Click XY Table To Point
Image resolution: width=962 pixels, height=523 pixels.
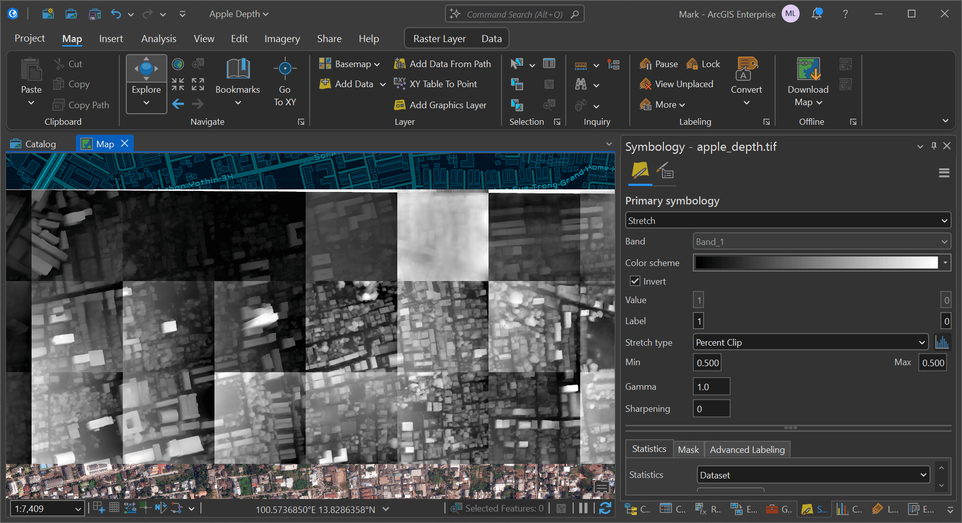pos(435,84)
